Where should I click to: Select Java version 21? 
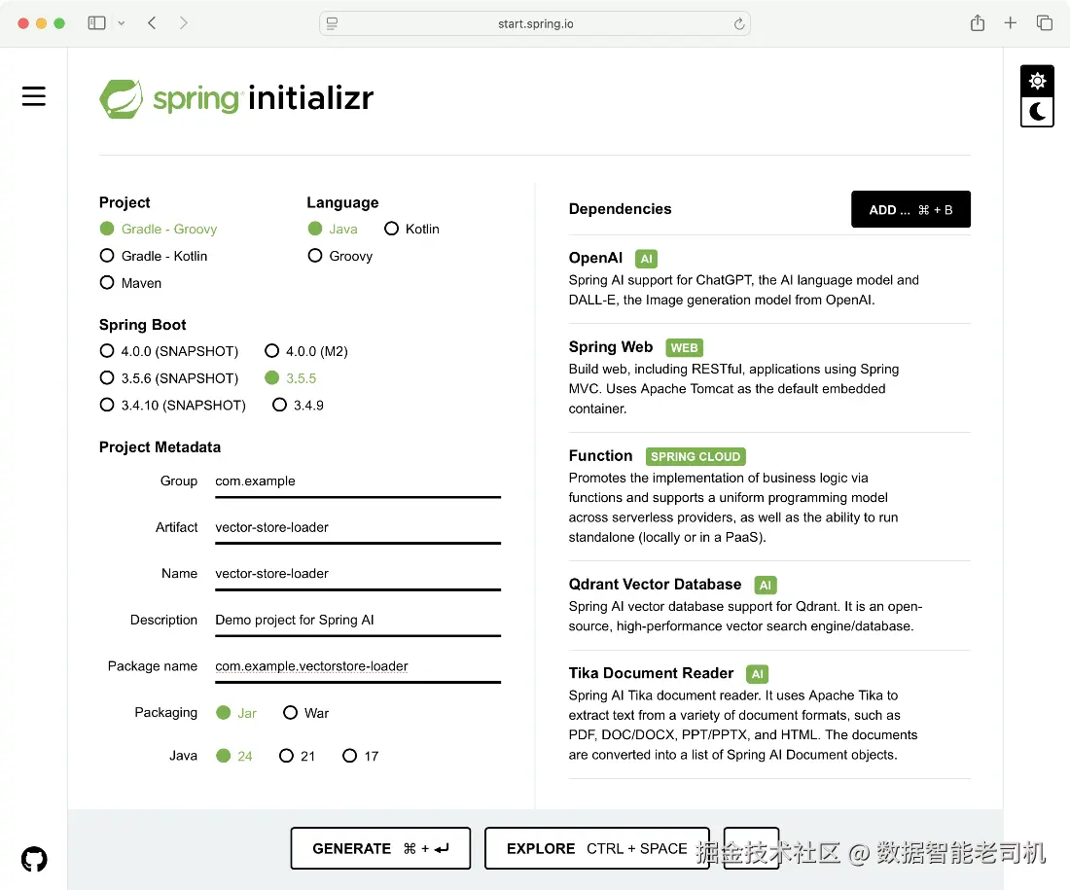297,756
